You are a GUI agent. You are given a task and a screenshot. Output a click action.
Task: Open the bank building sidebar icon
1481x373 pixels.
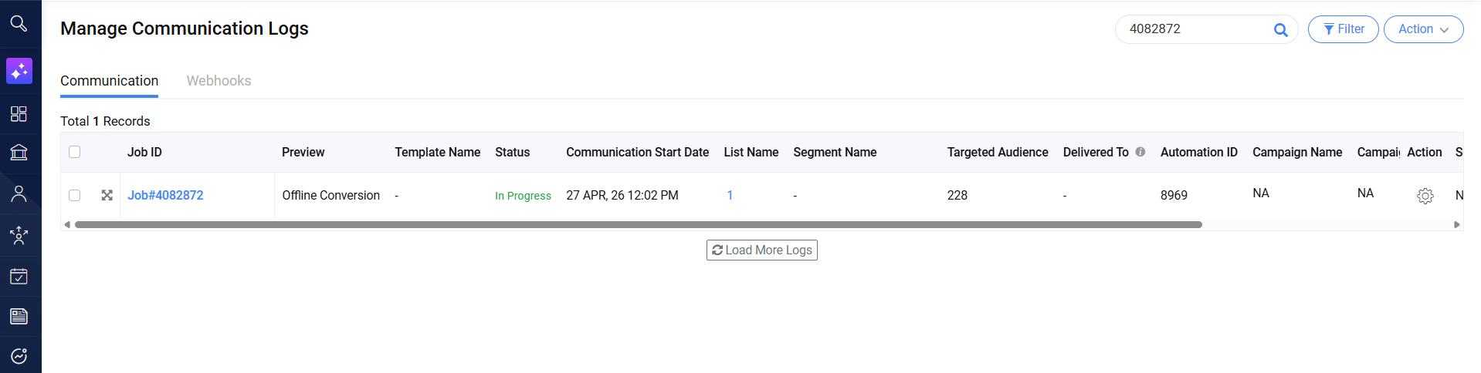click(x=19, y=152)
